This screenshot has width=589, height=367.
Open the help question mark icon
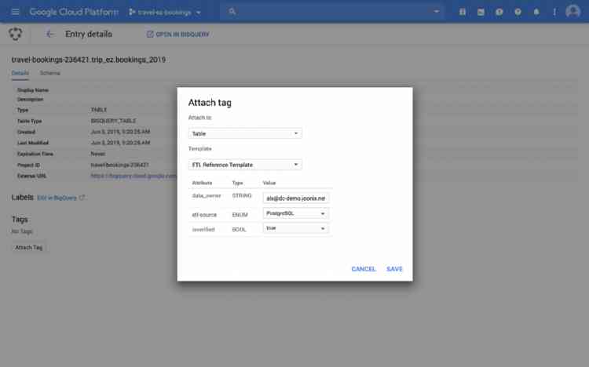(x=518, y=12)
